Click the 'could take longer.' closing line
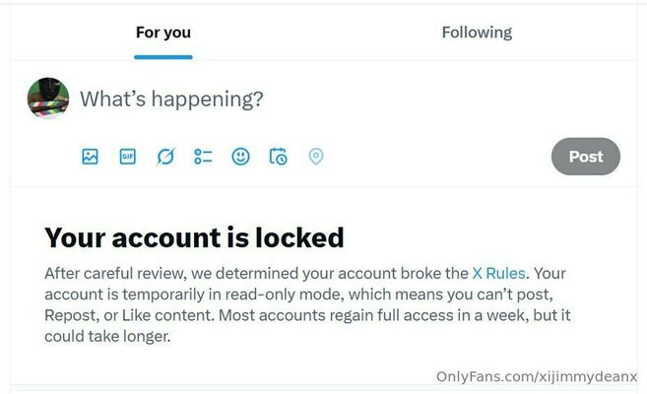Screen dimensions: 647x394 pos(107,336)
